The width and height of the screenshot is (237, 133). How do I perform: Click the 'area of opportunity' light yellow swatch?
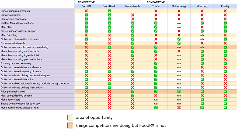click(x=70, y=117)
